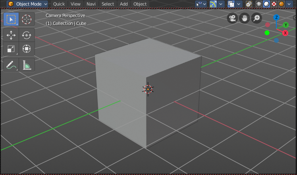Open the View menu

tap(75, 4)
